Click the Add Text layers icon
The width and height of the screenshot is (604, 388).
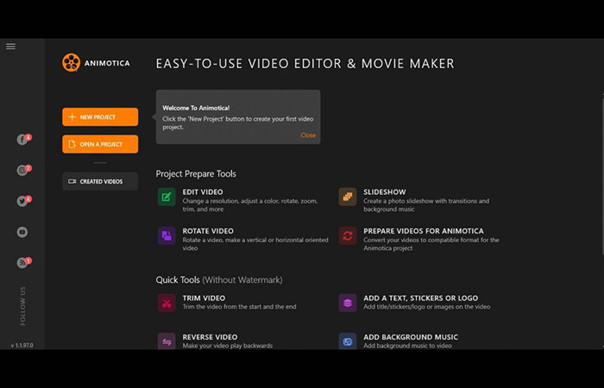348,303
